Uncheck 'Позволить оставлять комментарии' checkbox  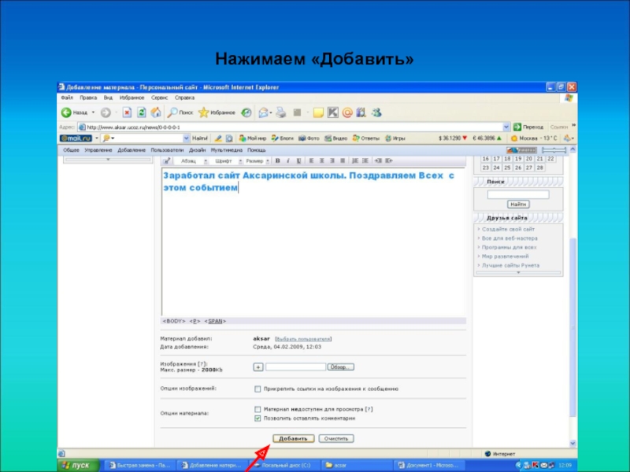tap(258, 419)
